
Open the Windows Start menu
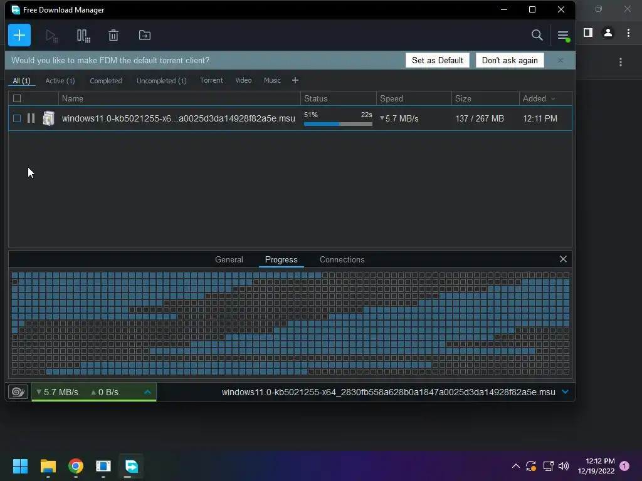(x=20, y=466)
